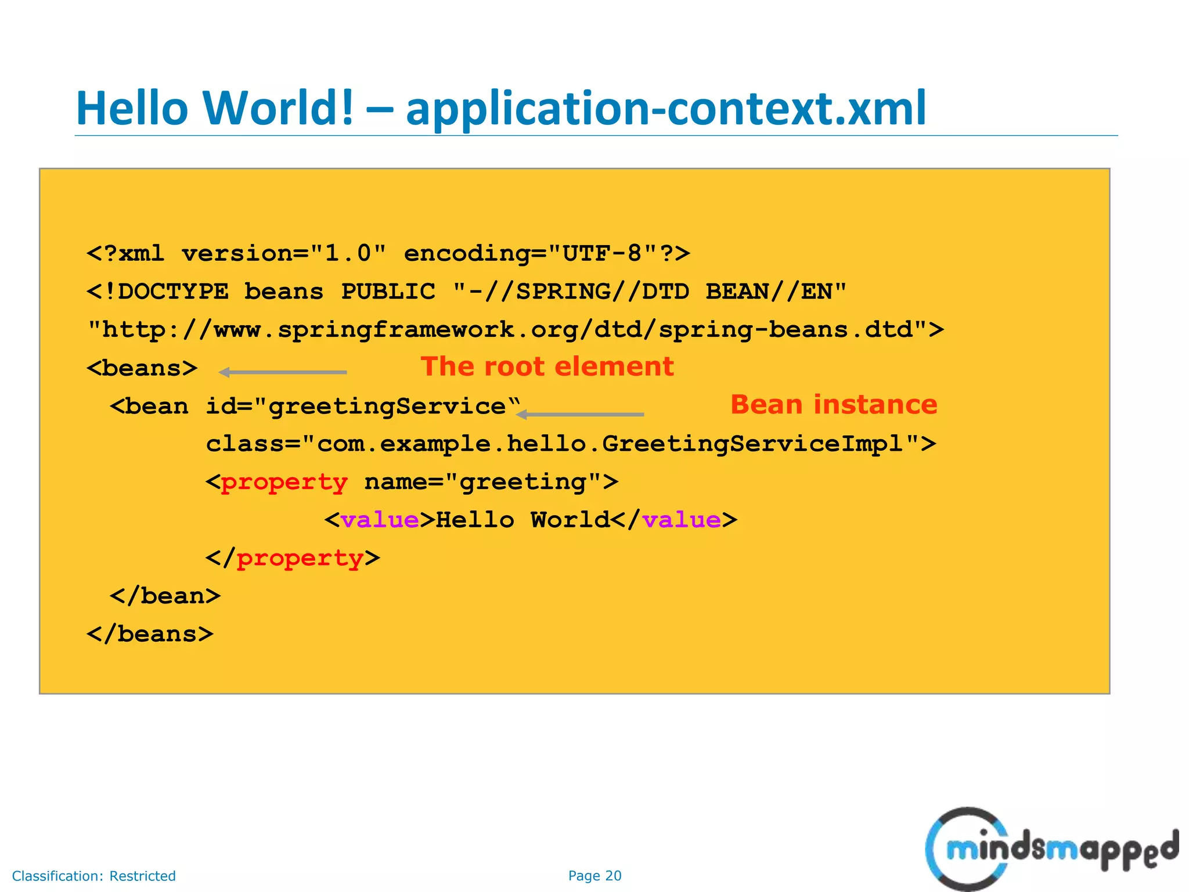The width and height of the screenshot is (1189, 892).
Task: Click the closing bean tag
Action: pos(165,596)
